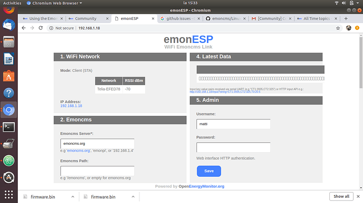363x203 pixels.
Task: Click the Save button in Admin section
Action: tap(209, 171)
